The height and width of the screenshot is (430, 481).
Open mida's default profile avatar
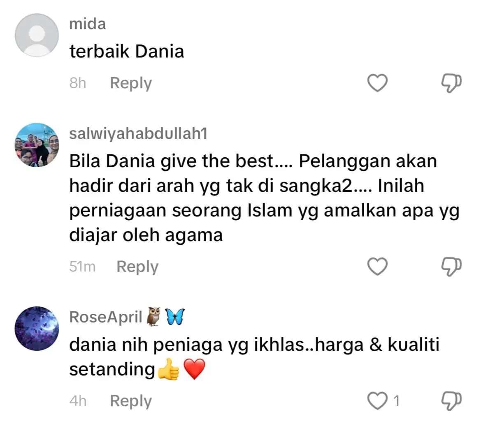(37, 35)
